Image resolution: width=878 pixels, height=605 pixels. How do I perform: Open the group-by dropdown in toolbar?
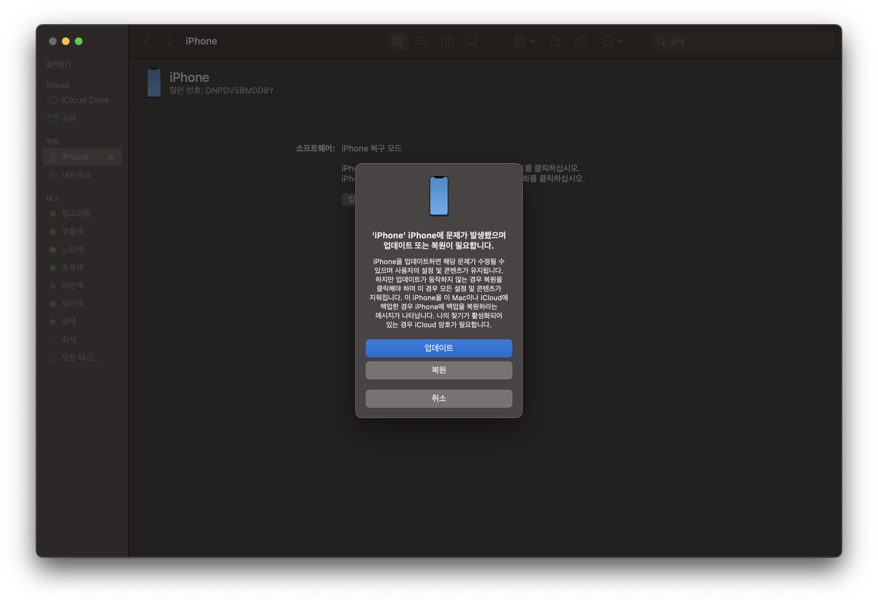coord(524,41)
